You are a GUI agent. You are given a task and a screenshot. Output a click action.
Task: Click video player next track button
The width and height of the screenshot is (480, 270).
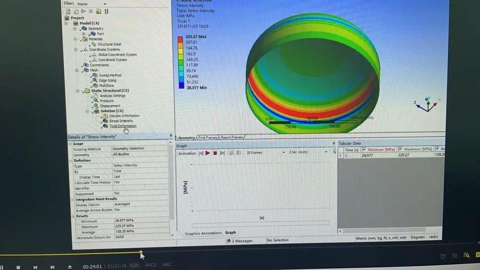(x=52, y=267)
